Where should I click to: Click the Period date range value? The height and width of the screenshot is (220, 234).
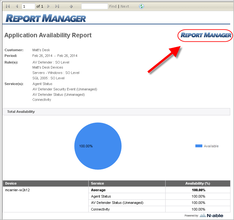coord(55,56)
